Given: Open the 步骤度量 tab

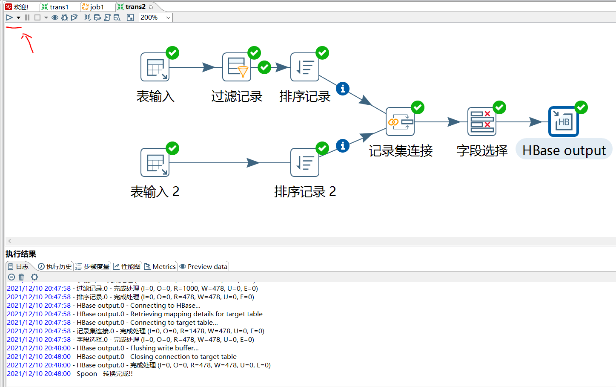Looking at the screenshot, I should point(92,266).
